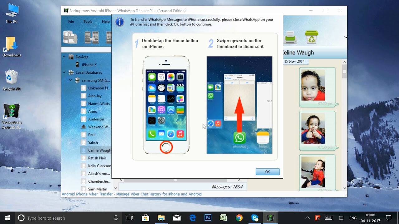Open the Windows Start menu
This screenshot has width=399, height=224.
[7, 218]
